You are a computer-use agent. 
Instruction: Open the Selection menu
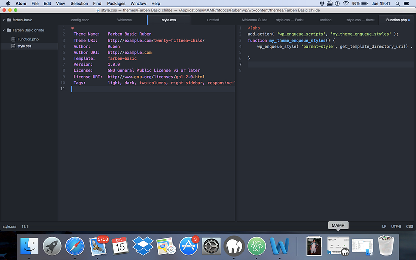[79, 3]
